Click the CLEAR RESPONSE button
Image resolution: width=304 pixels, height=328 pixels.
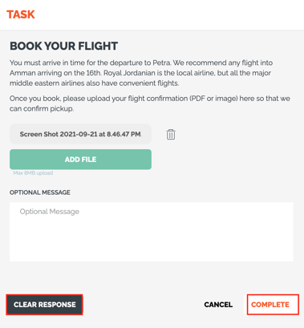coord(44,305)
